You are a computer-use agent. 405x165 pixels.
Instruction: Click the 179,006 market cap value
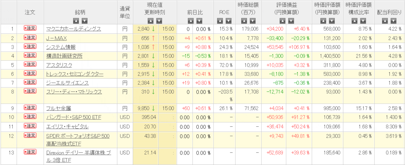pos(250,29)
